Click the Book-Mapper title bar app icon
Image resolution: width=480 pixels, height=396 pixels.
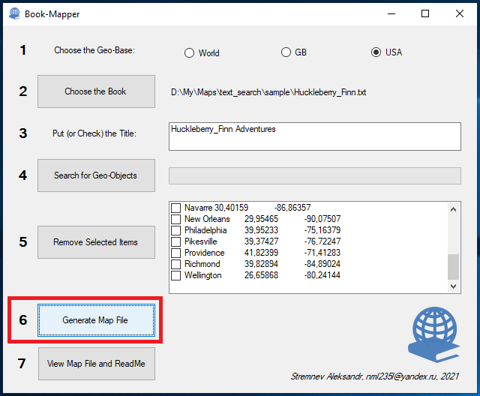(14, 13)
